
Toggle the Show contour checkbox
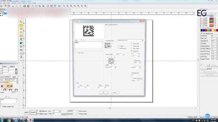pyautogui.click(x=77, y=111)
